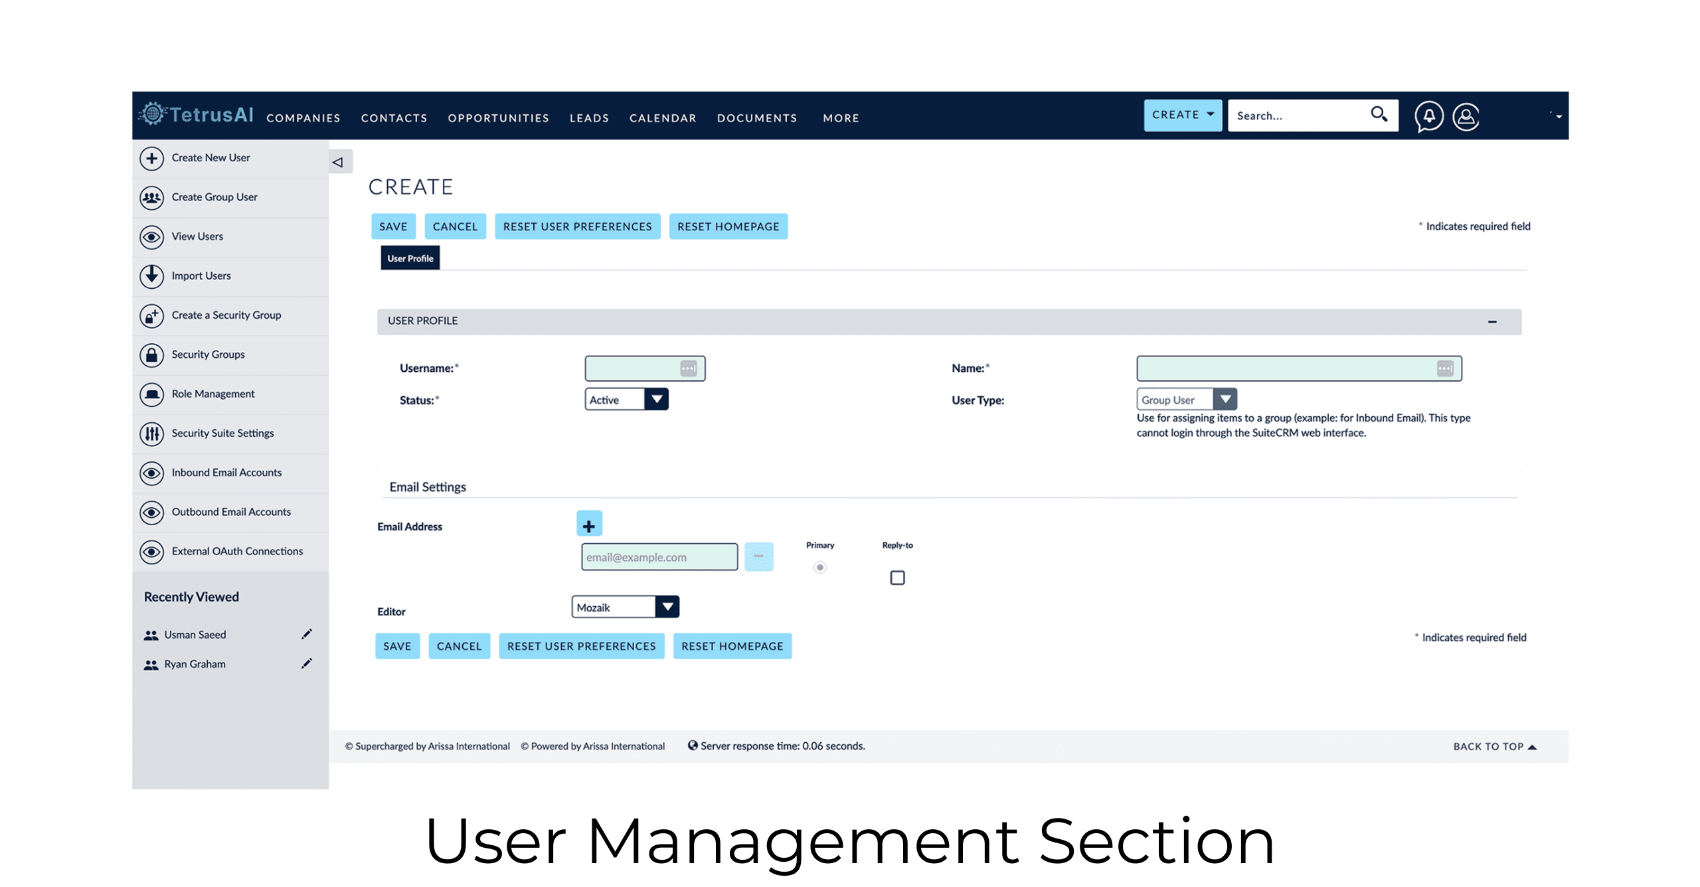Click the autofill icon in the Username field
Image resolution: width=1700 pixels, height=887 pixels.
coord(688,368)
